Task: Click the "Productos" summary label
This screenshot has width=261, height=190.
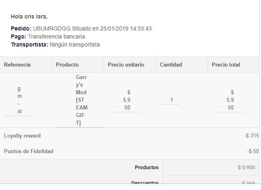Action: pyautogui.click(x=146, y=168)
